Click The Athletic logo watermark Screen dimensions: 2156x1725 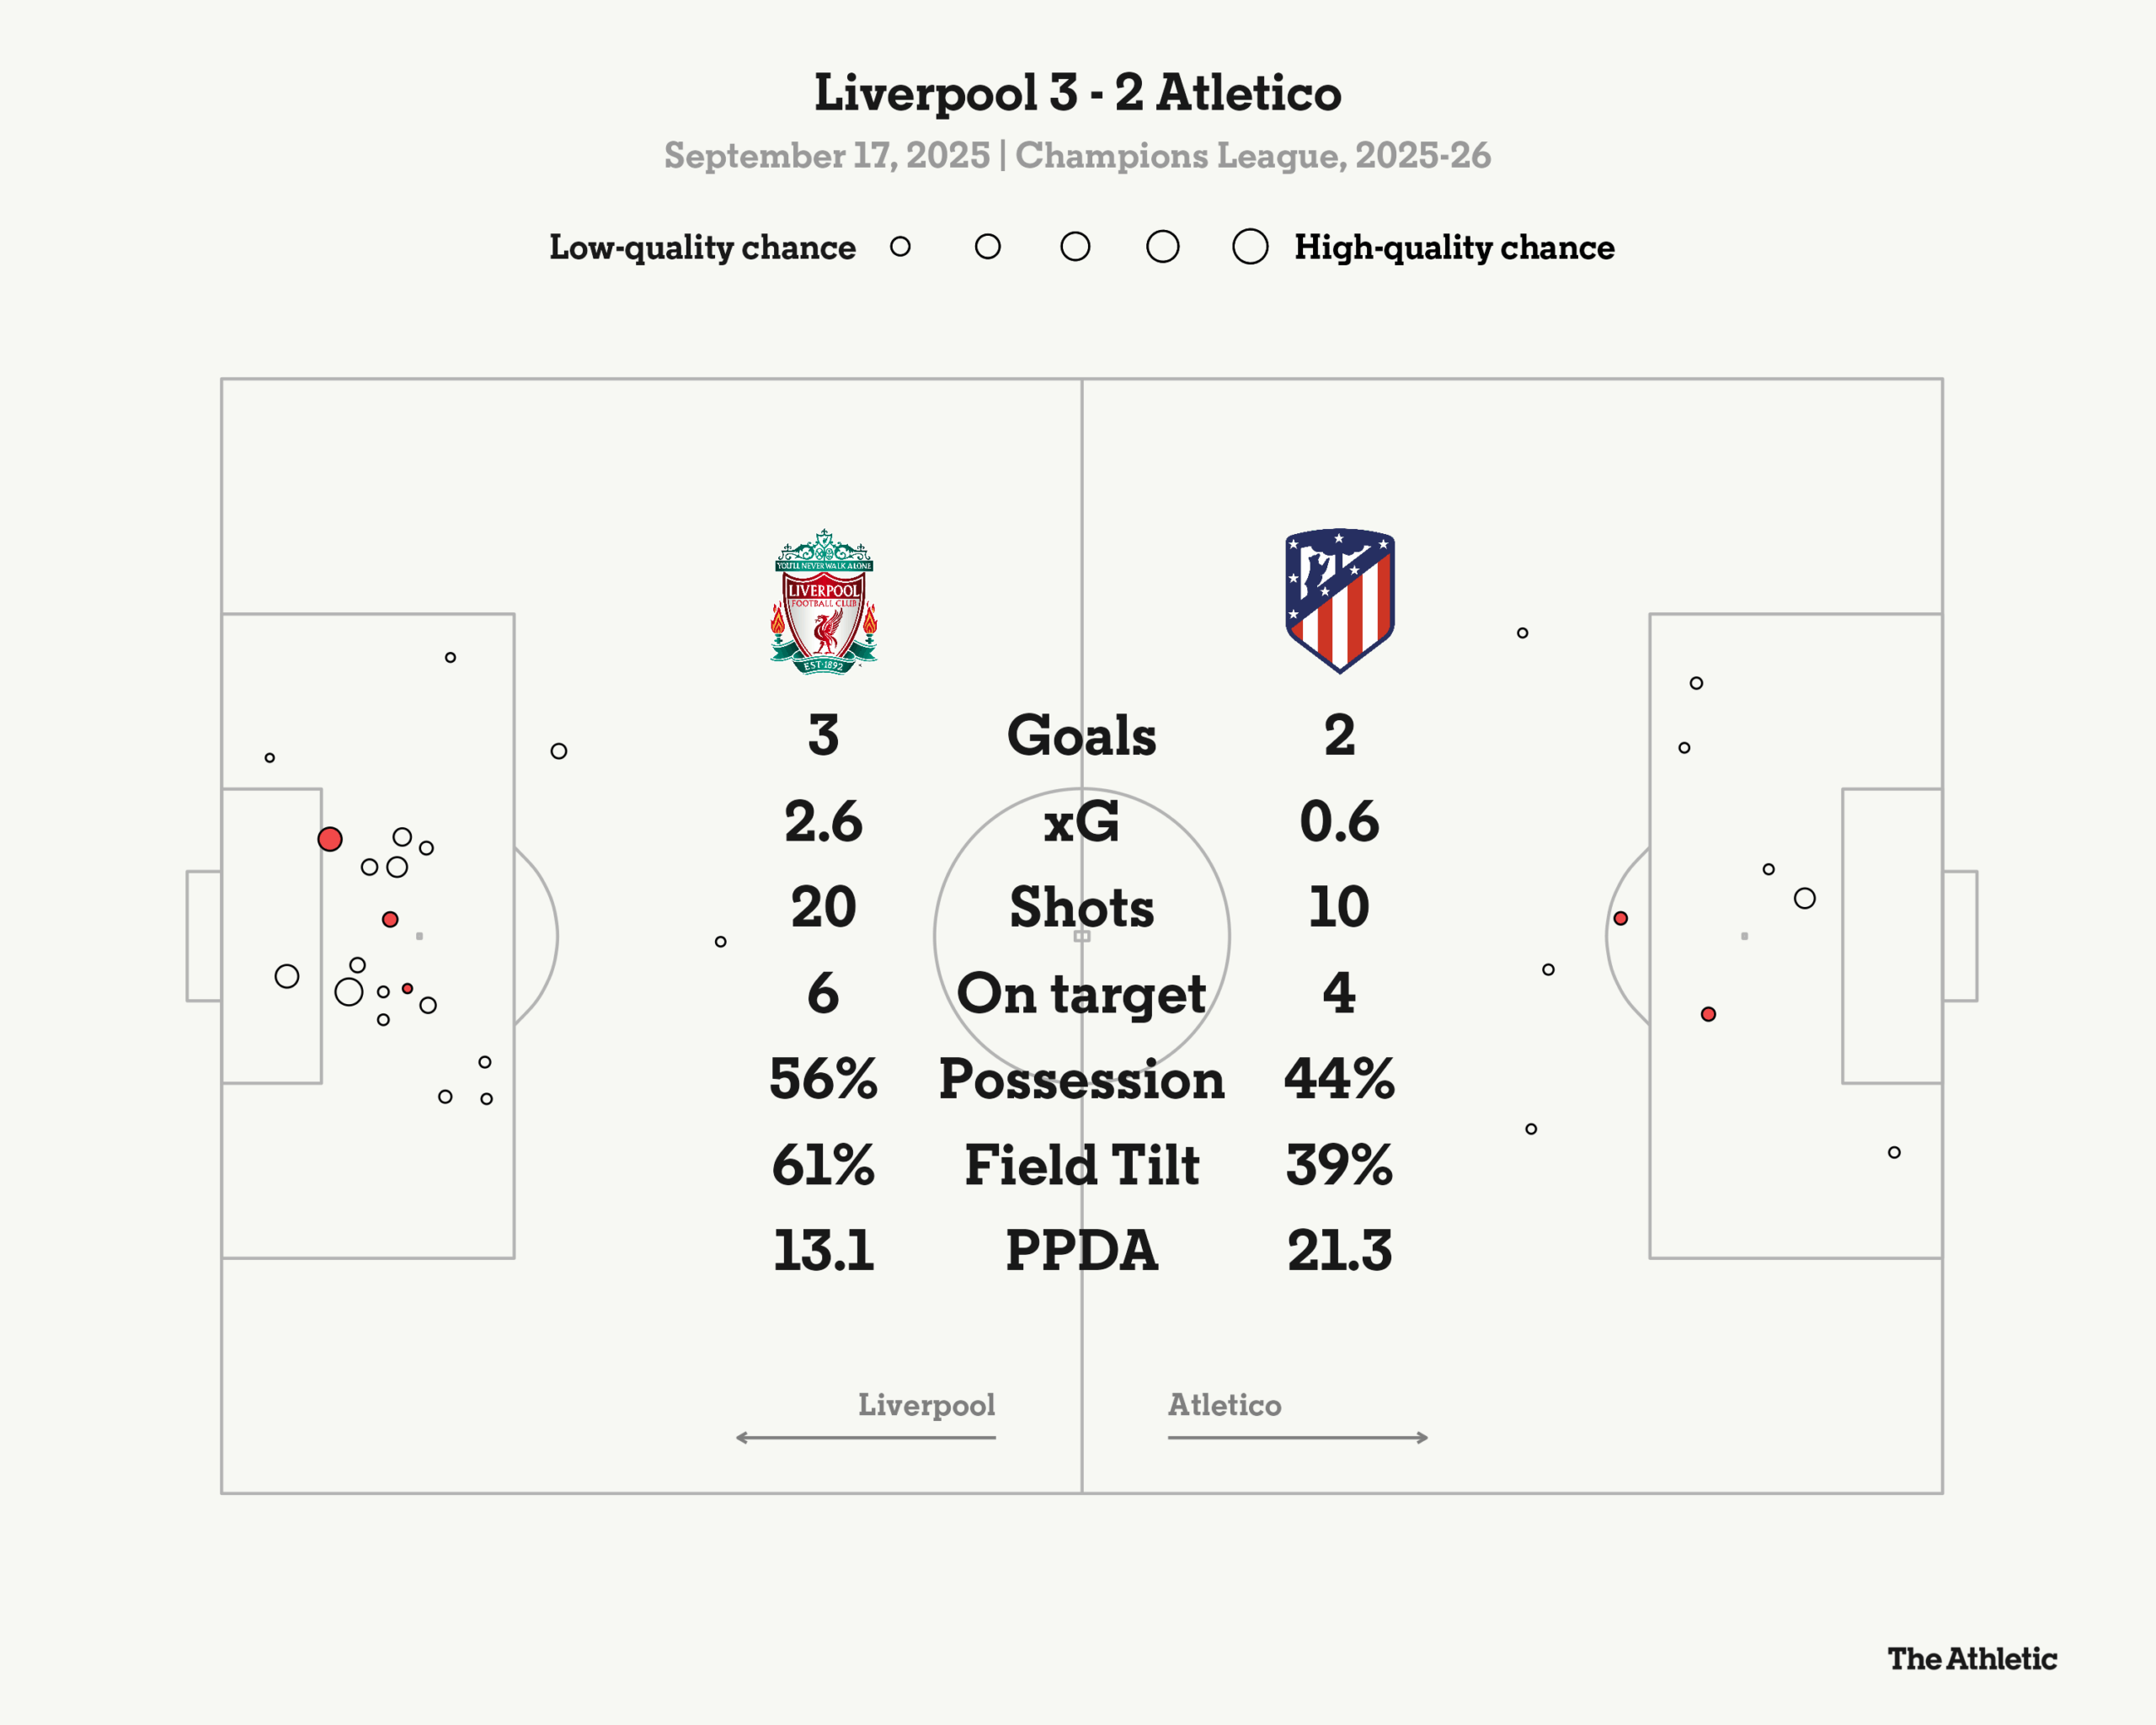(1972, 1659)
